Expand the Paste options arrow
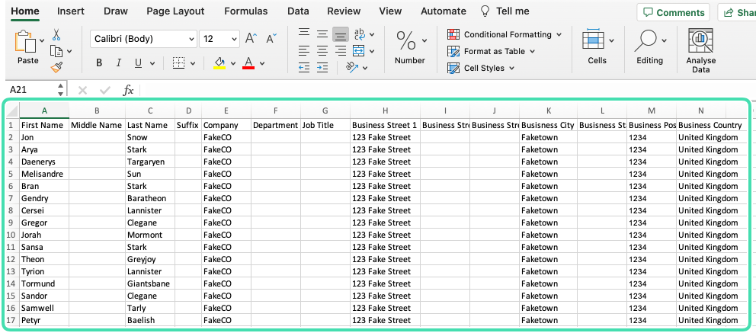Image resolution: width=756 pixels, height=333 pixels. [x=43, y=40]
